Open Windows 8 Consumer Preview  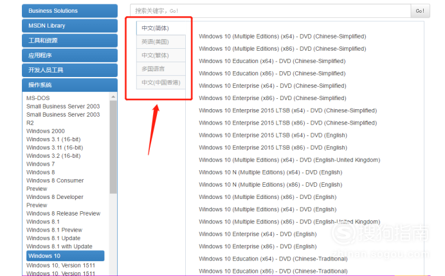pos(55,184)
